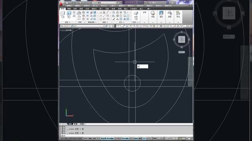Click the 群組 groups panel icon
This screenshot has width=252, height=141.
click(x=178, y=13)
